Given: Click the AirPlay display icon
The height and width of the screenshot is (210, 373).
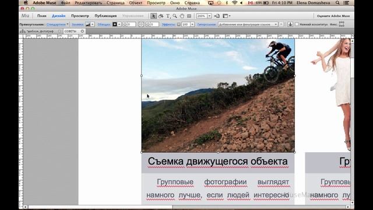Looking at the screenshot, I should tap(210, 3).
